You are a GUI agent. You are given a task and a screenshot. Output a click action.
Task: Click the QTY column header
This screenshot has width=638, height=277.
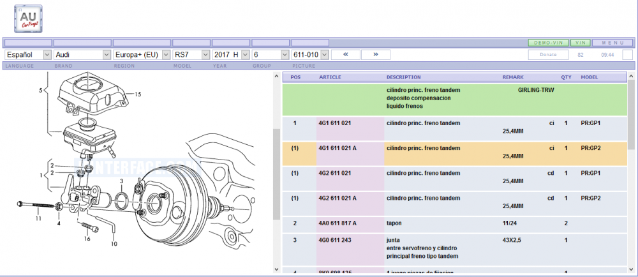point(566,77)
